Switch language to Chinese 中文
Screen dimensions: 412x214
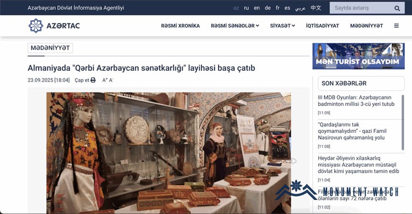click(315, 8)
